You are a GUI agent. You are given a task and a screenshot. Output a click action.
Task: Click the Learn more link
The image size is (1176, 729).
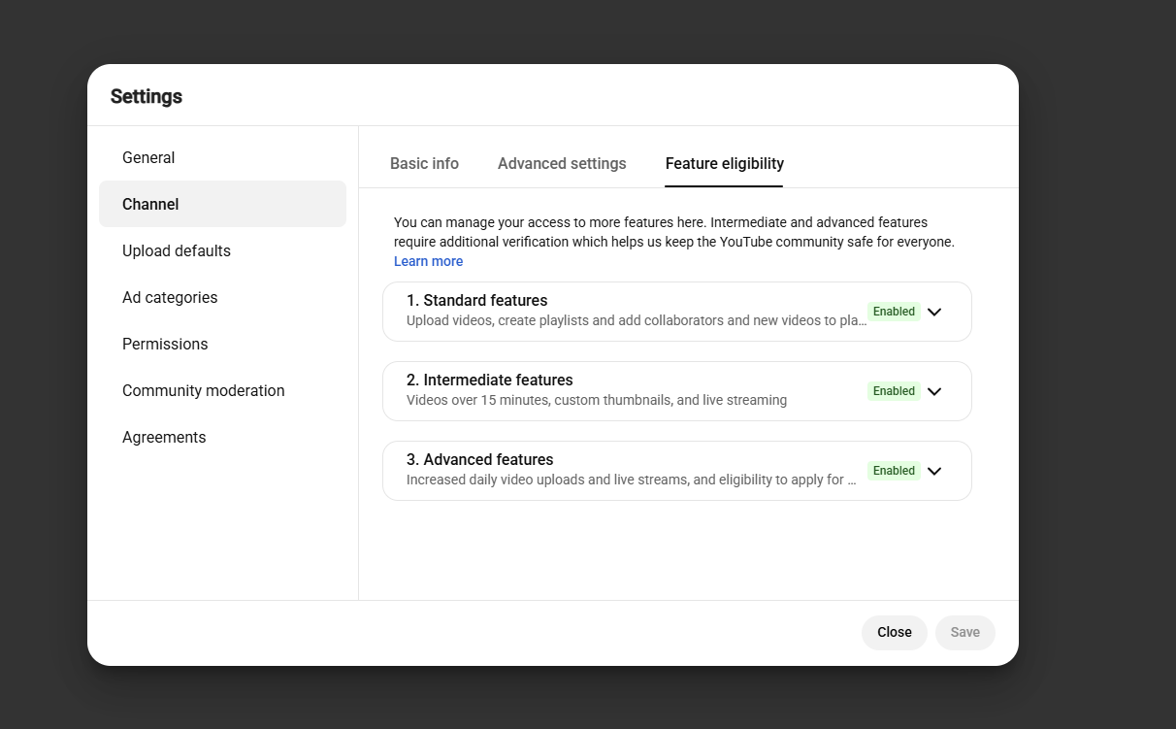[428, 261]
